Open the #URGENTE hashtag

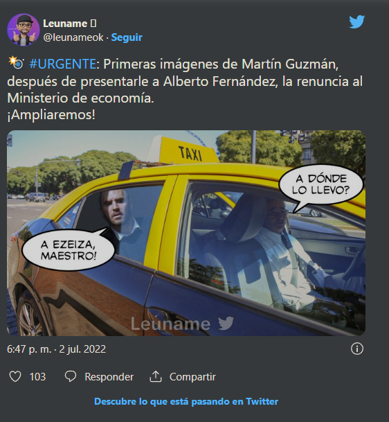tap(62, 64)
